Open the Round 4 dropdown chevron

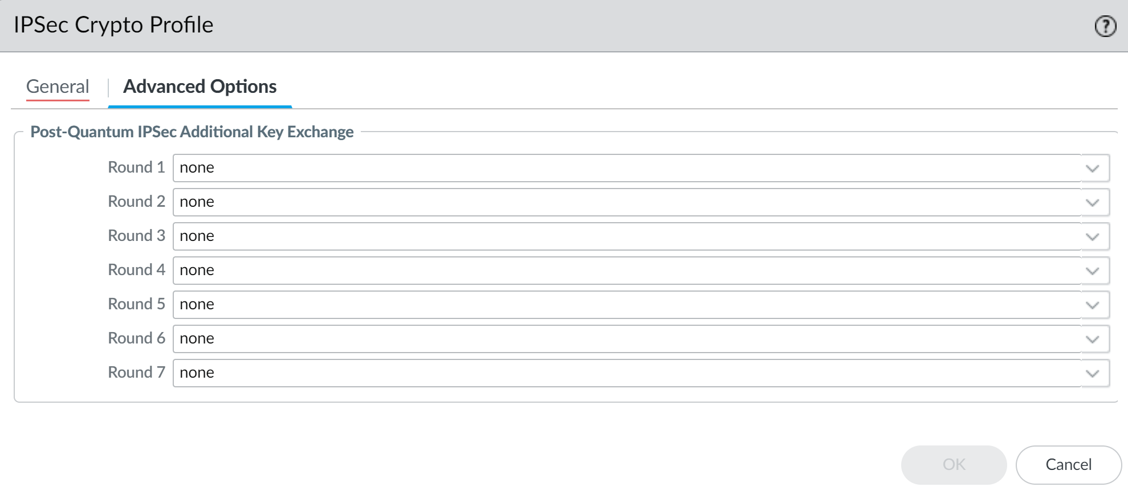coord(1092,271)
